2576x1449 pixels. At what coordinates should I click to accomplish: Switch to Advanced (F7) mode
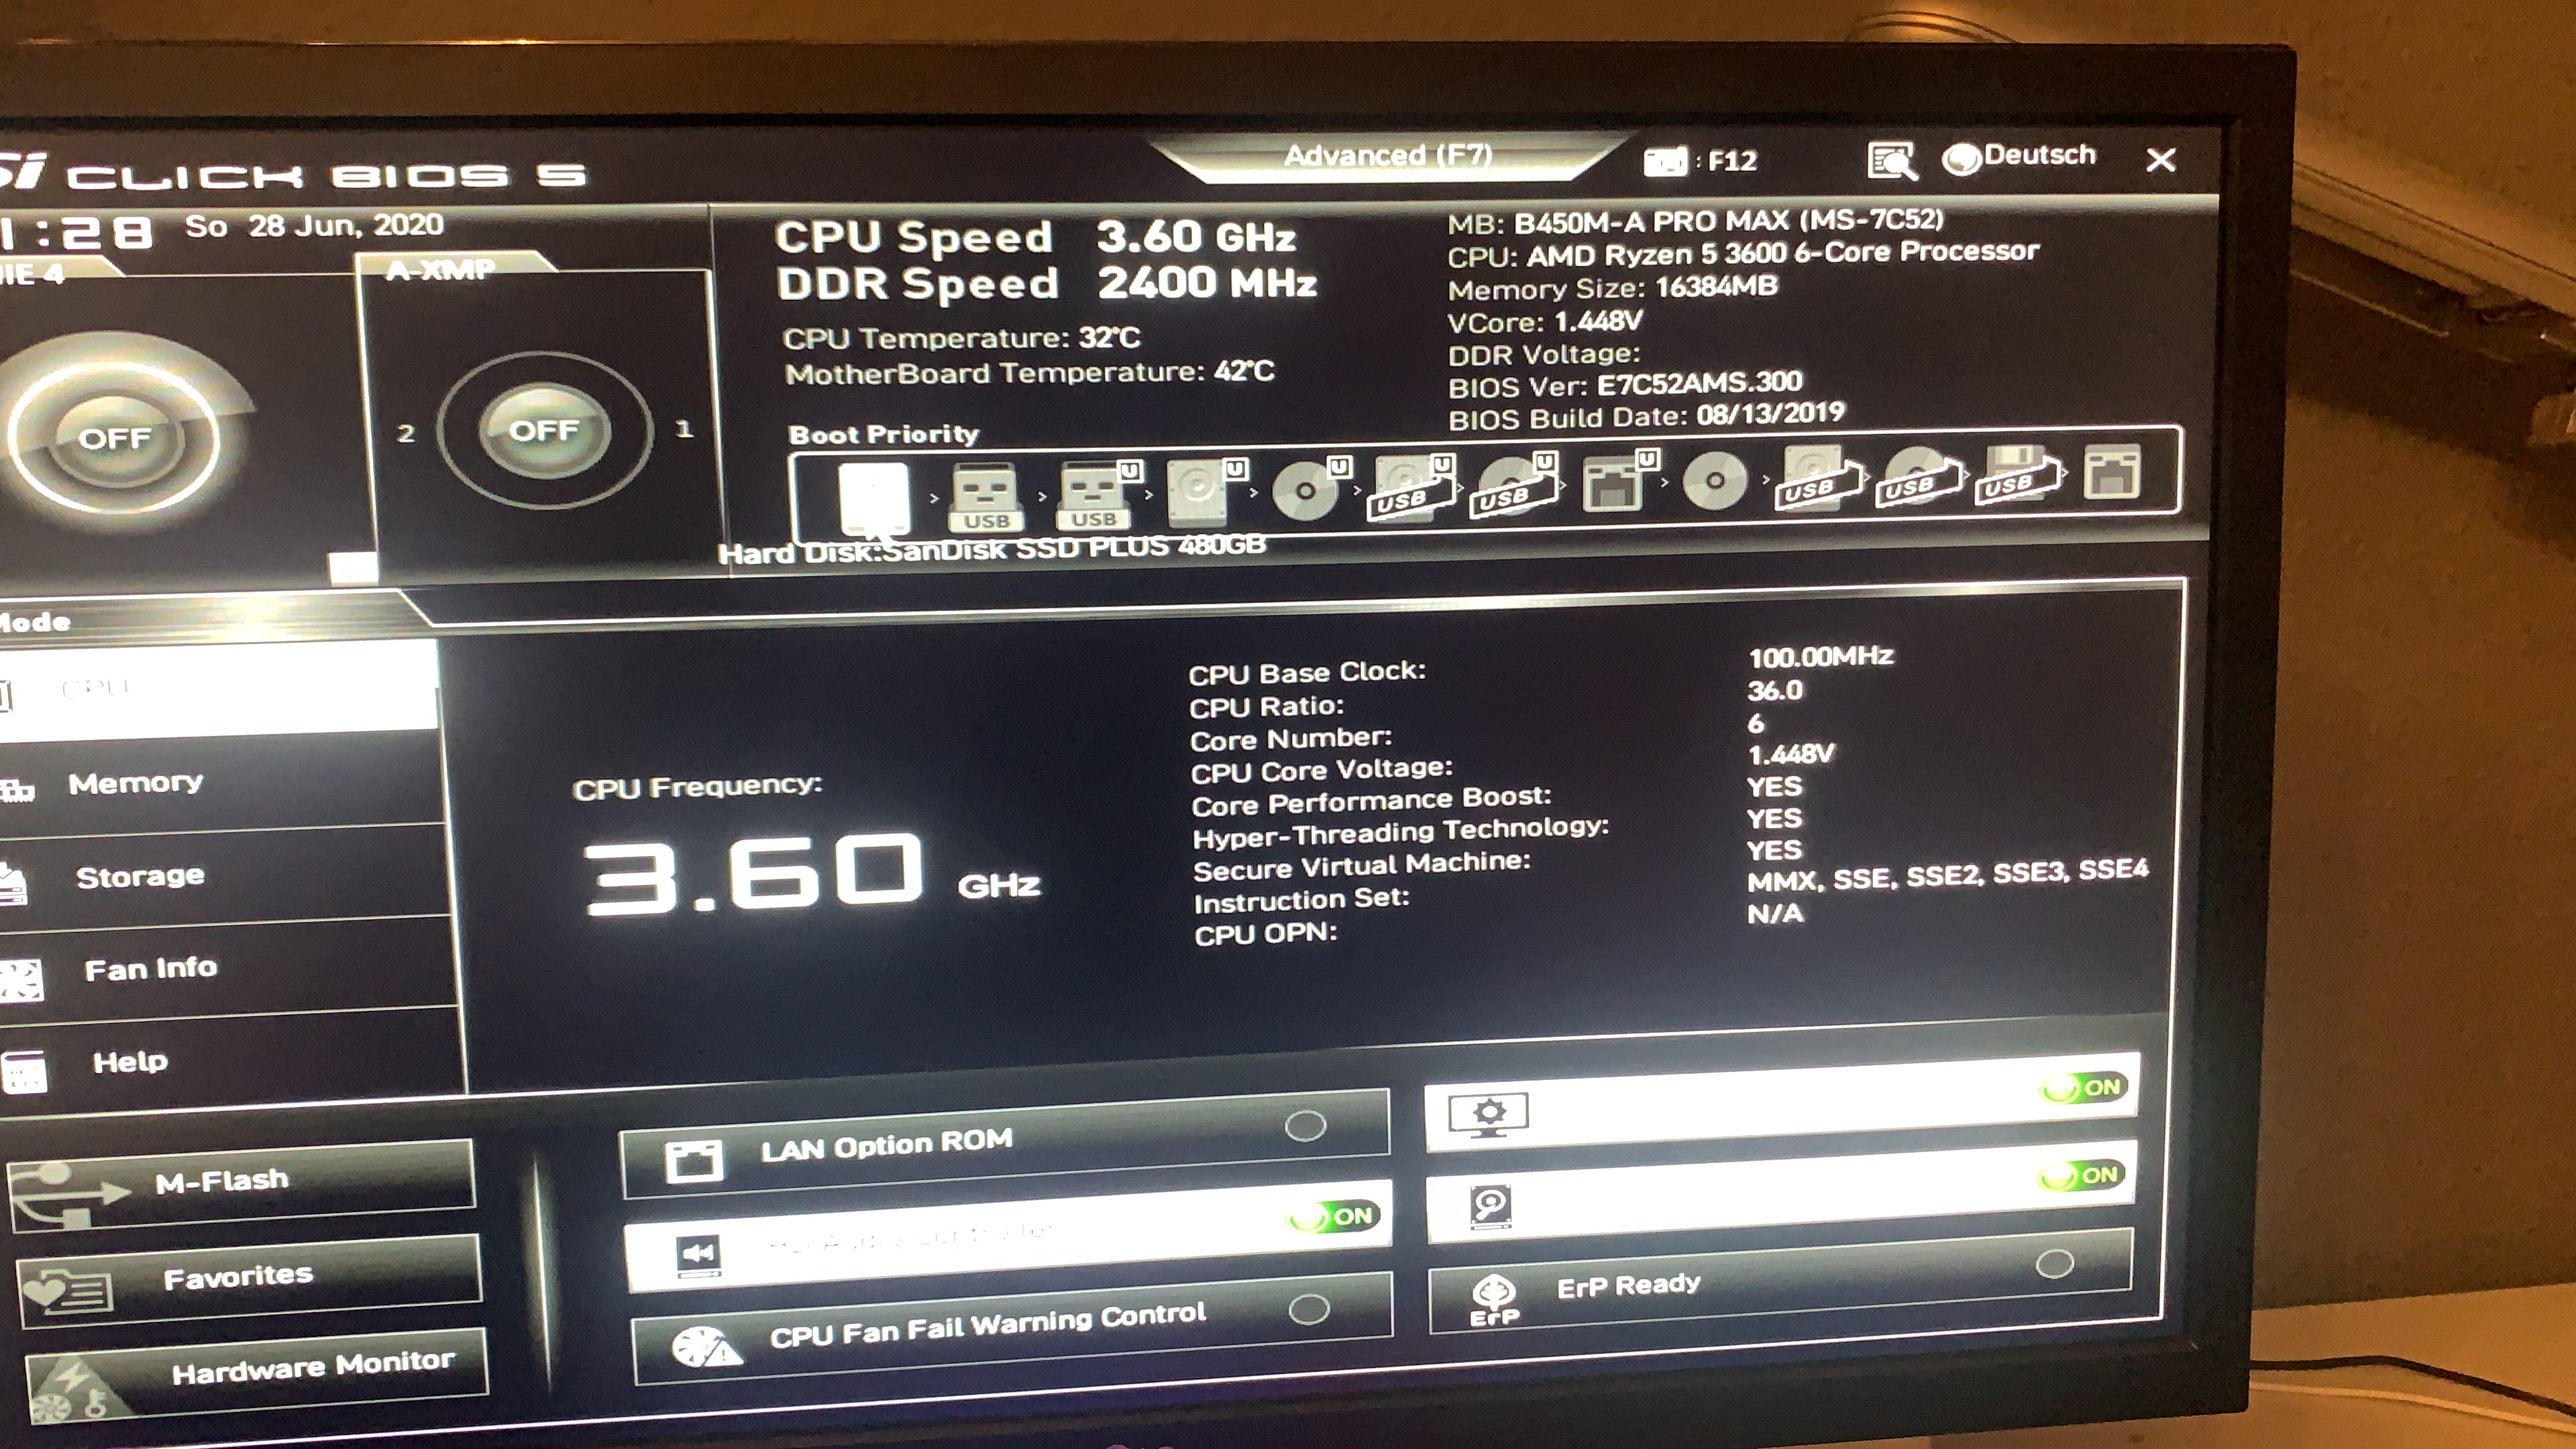pos(1387,156)
